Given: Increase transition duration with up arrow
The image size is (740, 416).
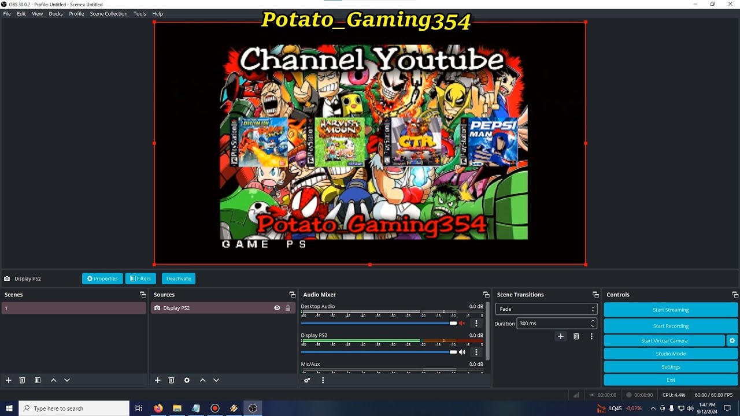Looking at the screenshot, I should click(x=593, y=321).
